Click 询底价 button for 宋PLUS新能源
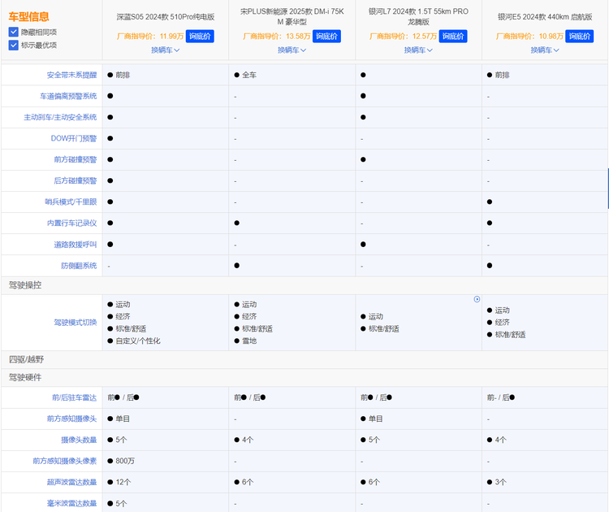Image resolution: width=609 pixels, height=512 pixels. coord(326,36)
